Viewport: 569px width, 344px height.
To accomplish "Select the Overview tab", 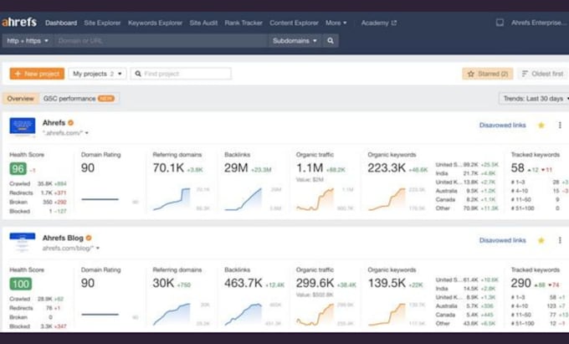I will (x=20, y=98).
